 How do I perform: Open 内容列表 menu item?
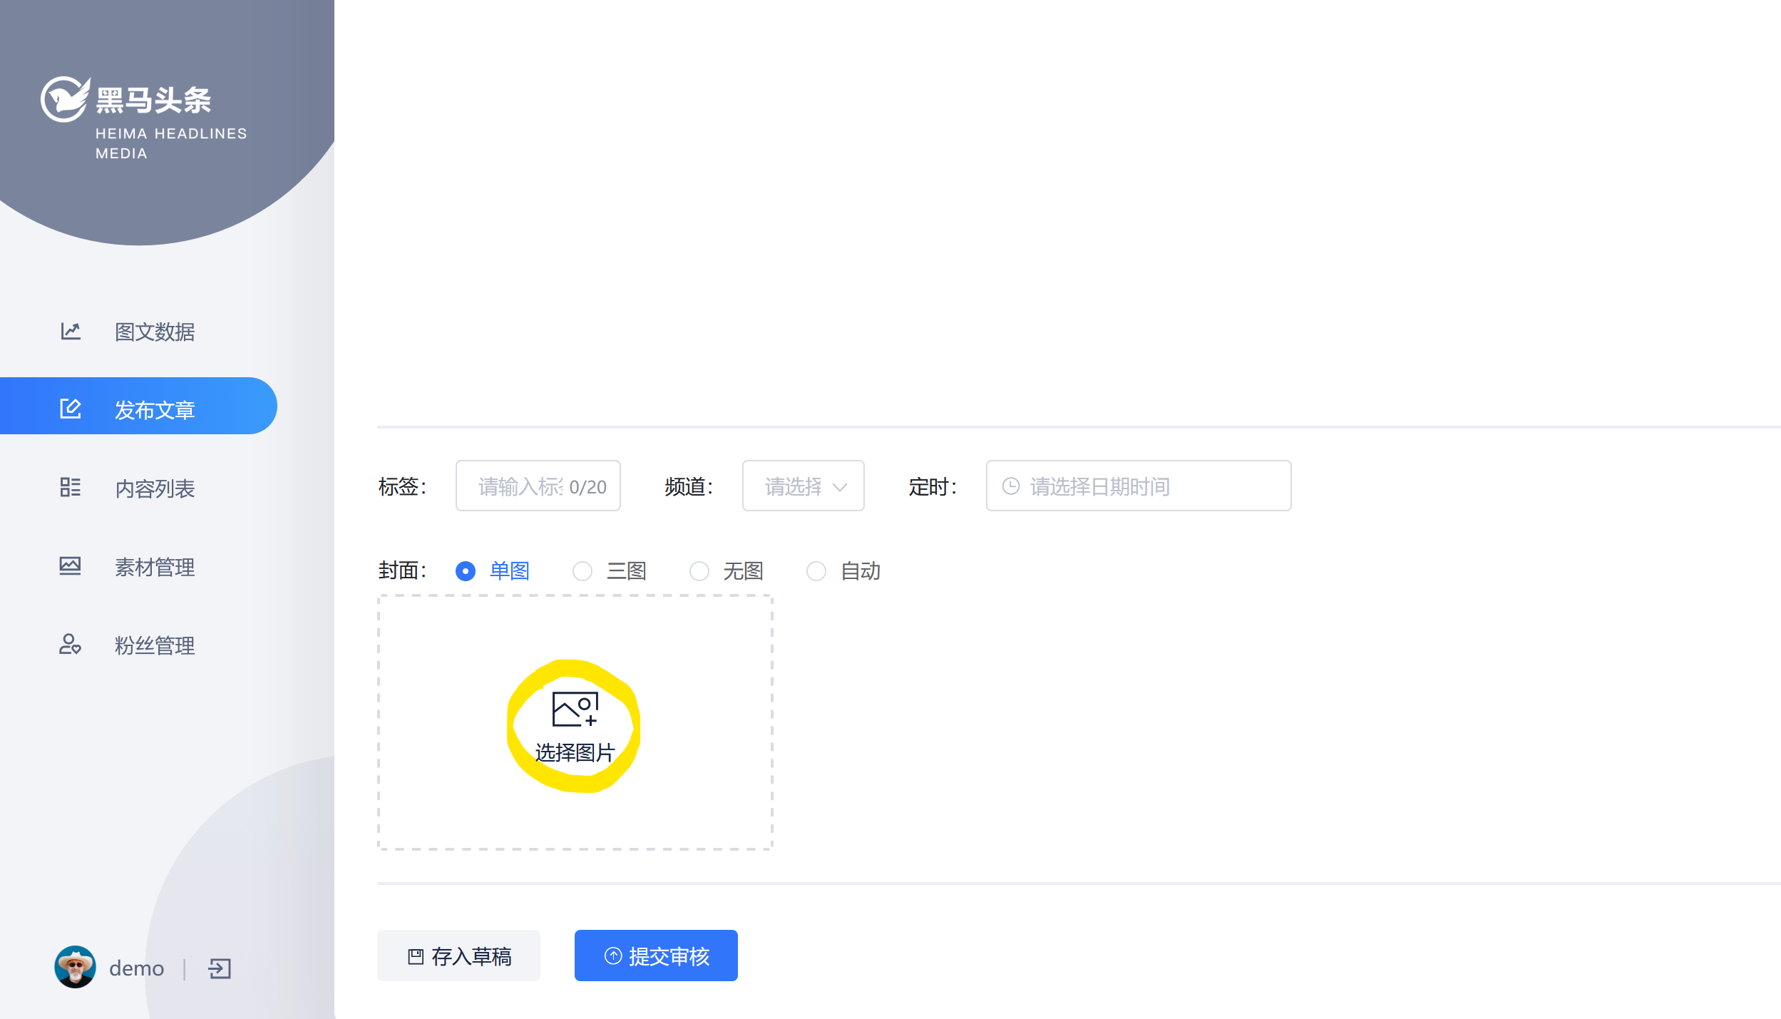[155, 488]
